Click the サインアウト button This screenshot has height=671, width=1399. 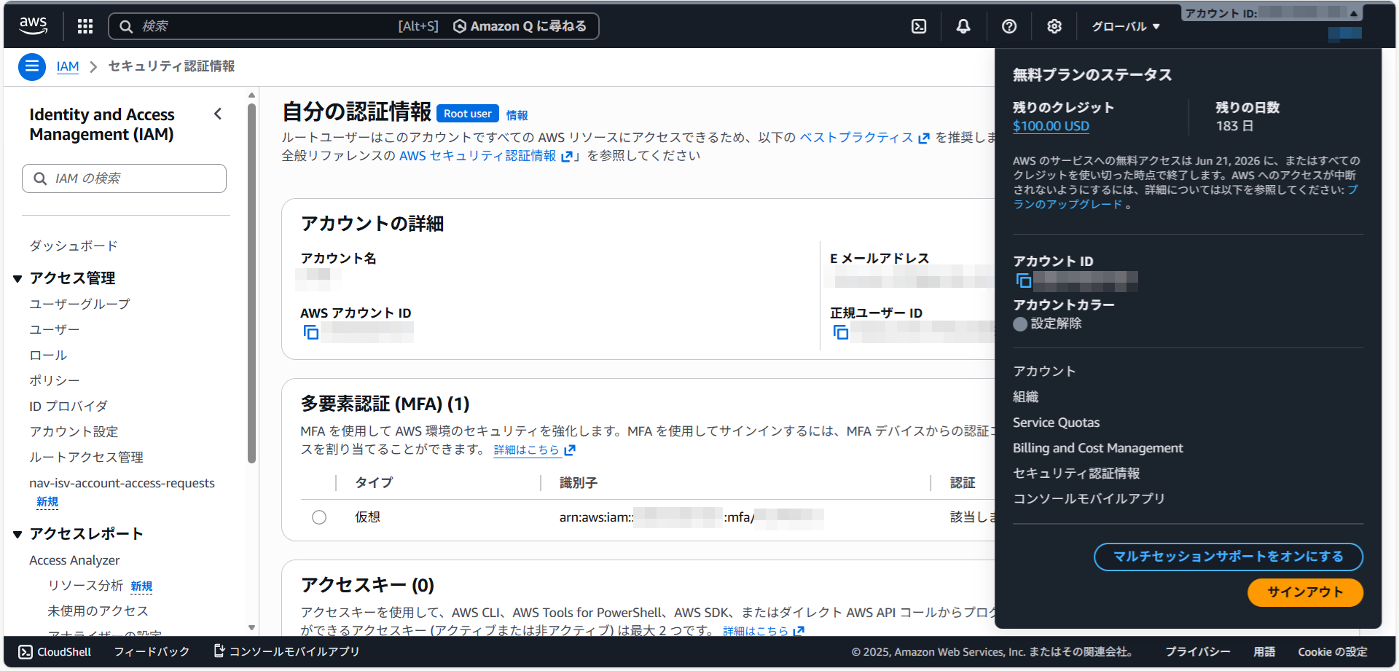1304,592
